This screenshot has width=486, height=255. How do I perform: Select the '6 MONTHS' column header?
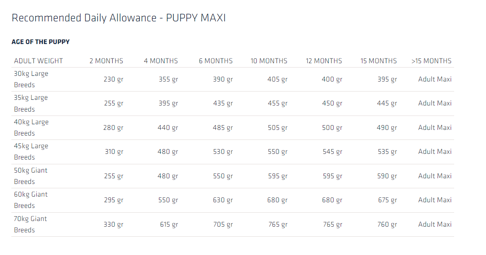(x=216, y=61)
